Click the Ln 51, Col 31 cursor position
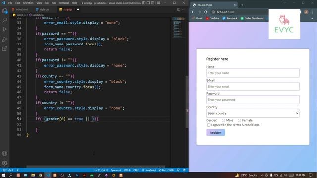This screenshot has width=317, height=178. pos(101,170)
